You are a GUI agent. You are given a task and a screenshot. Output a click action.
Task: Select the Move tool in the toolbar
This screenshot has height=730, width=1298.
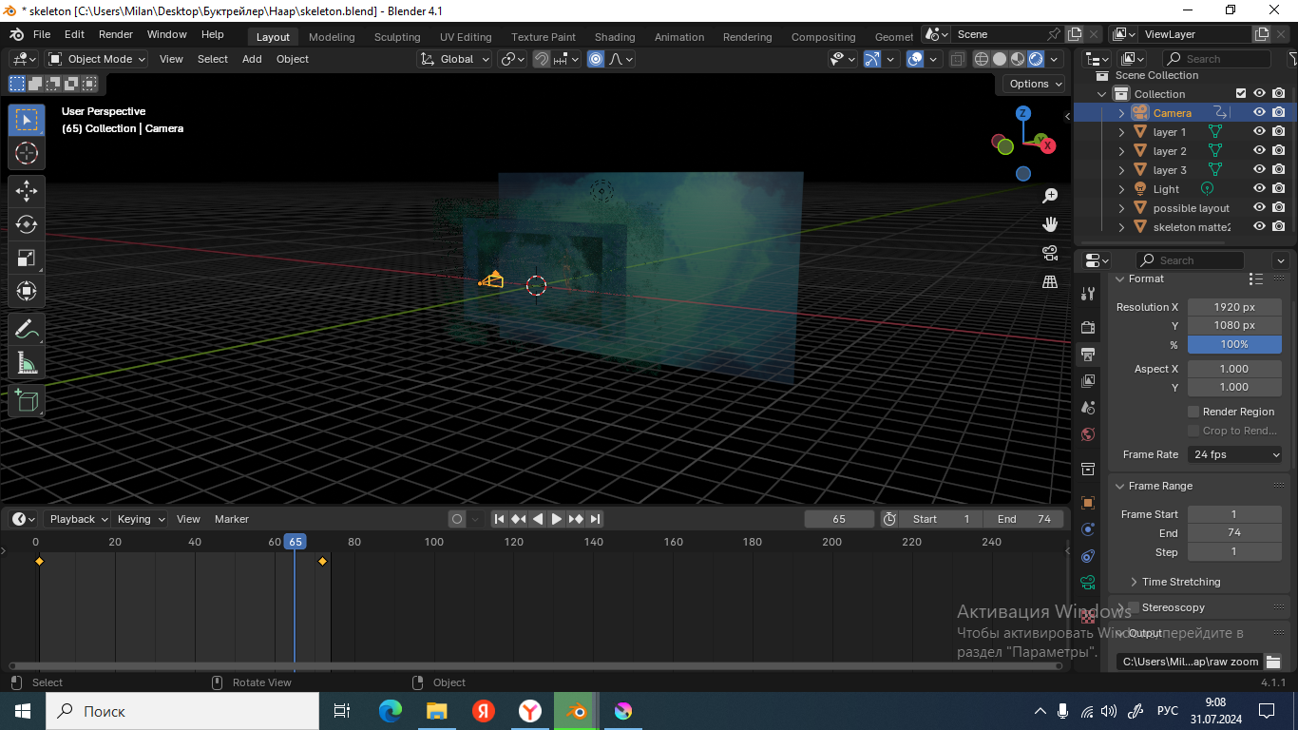tap(27, 190)
